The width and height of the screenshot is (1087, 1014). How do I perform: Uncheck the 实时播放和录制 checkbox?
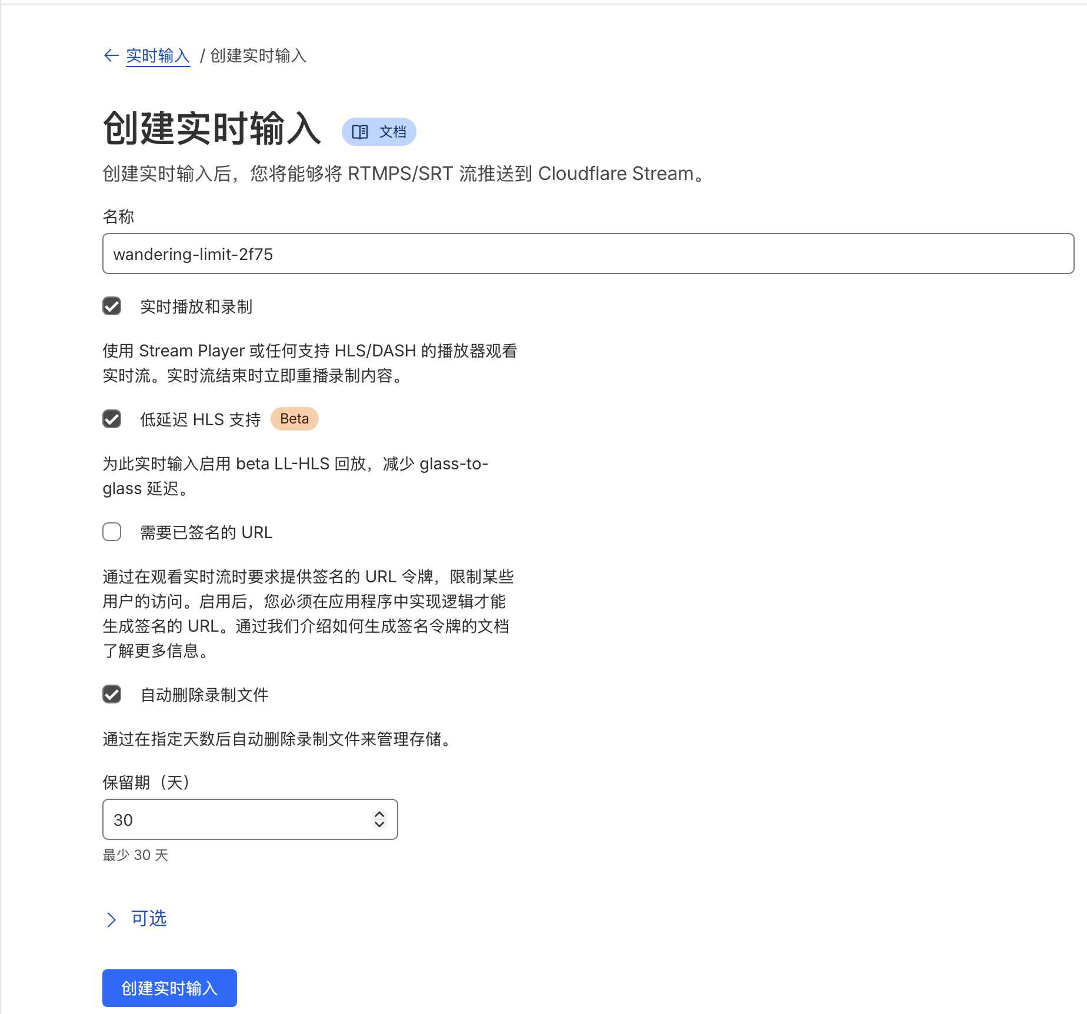tap(112, 306)
